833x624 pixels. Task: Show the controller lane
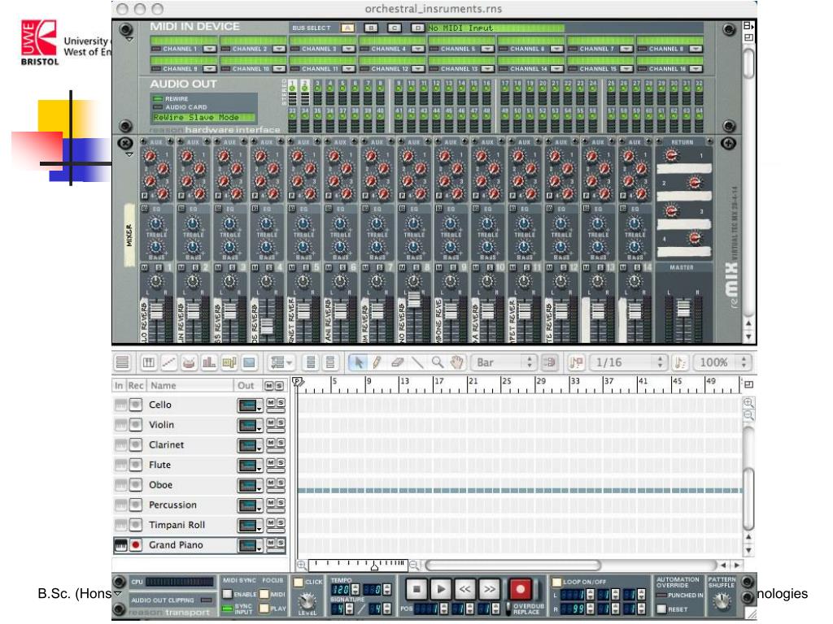point(249,362)
